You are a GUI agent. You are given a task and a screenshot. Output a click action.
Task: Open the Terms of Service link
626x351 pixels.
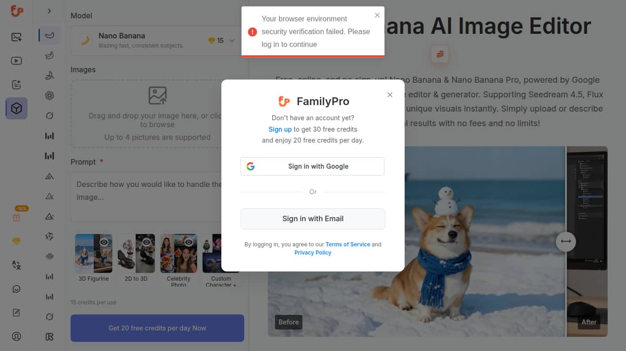[348, 244]
